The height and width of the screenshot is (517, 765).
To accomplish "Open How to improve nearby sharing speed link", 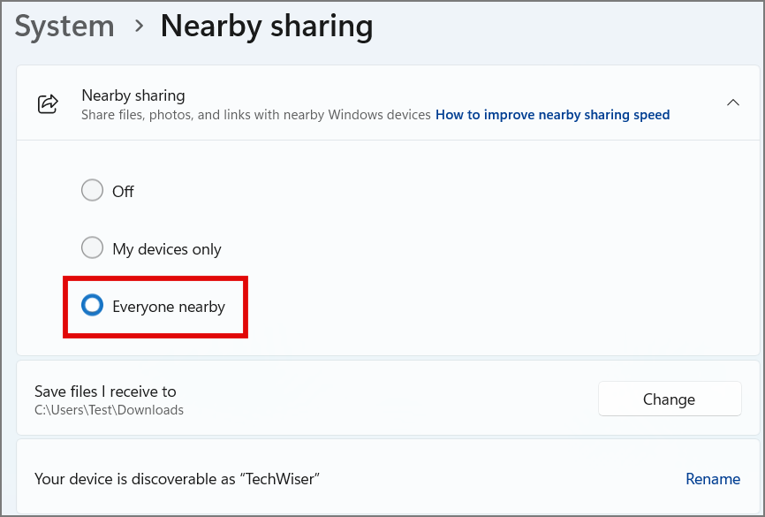I will pyautogui.click(x=553, y=115).
